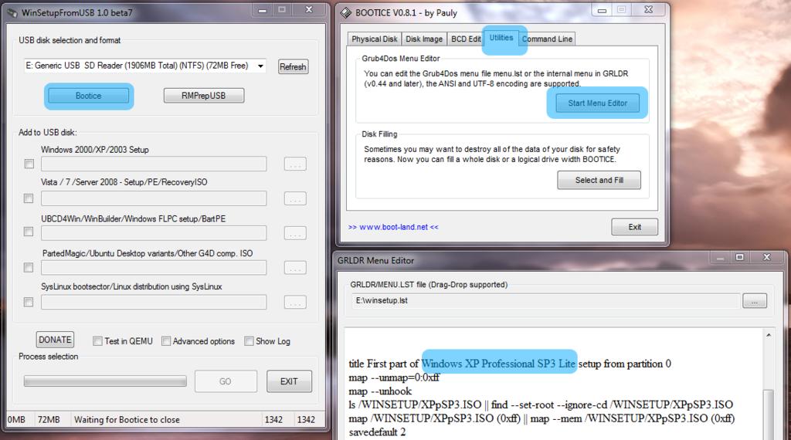This screenshot has height=440, width=791.
Task: Open RMPrepUSB
Action: [x=204, y=96]
